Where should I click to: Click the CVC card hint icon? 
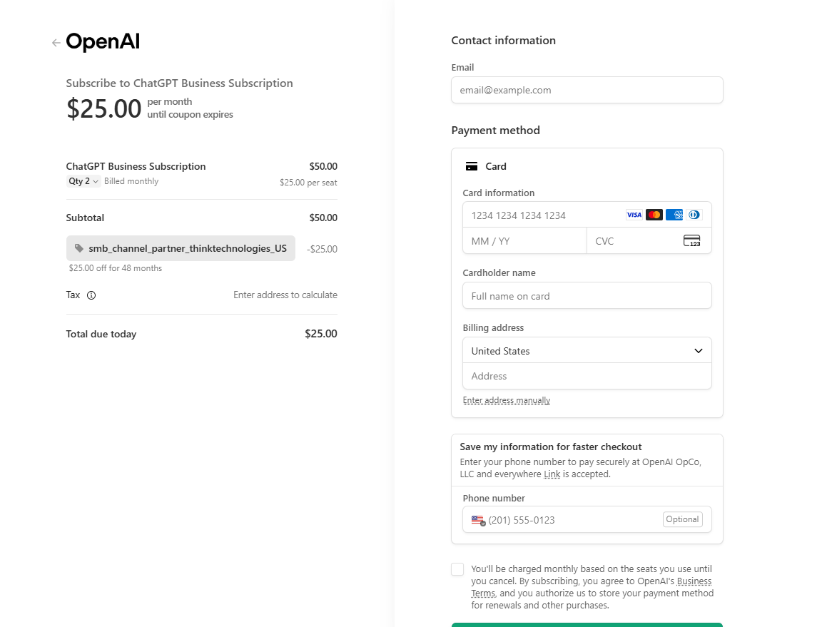point(692,240)
